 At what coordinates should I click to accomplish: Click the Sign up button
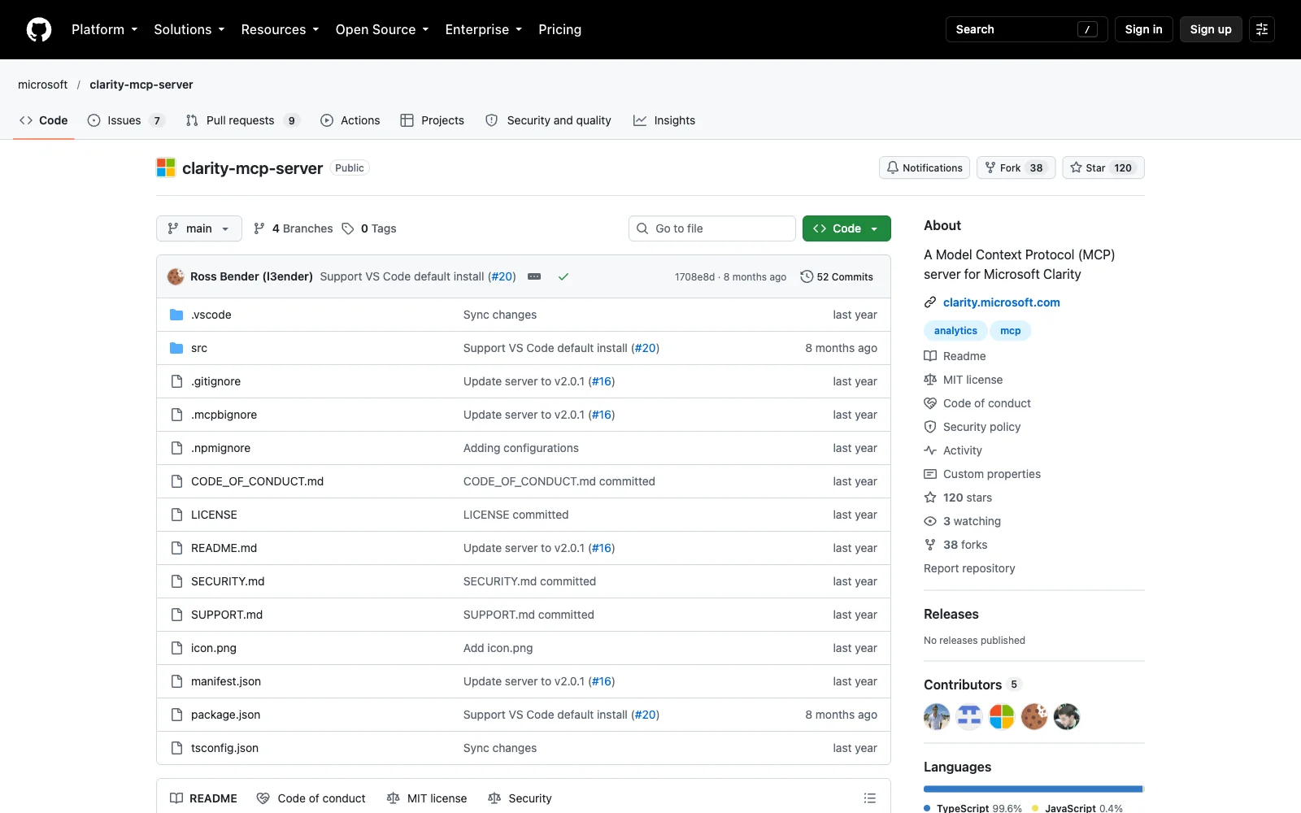click(1211, 29)
